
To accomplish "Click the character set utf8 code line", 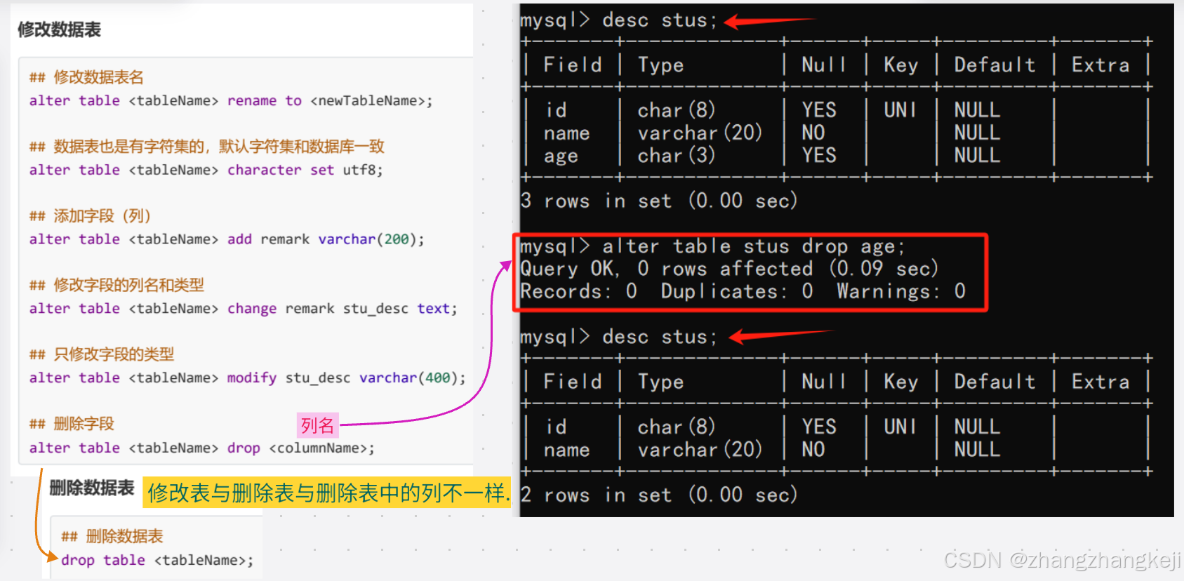I will (x=206, y=170).
